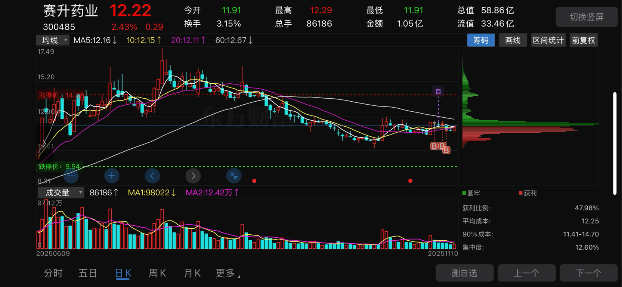Screen dimensions: 622x287
Task: Expand the 更多 period options
Action: point(228,273)
